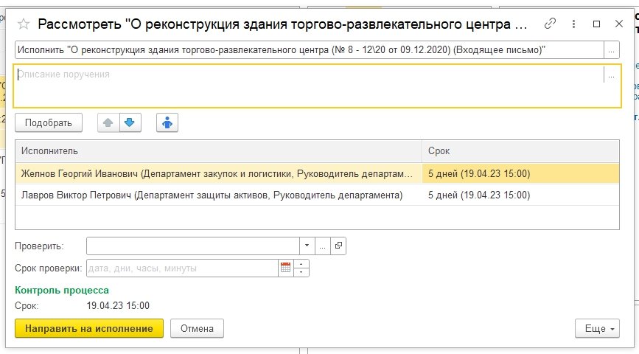Expand the Проверить dropdown list
Screen dimensions: 639x354
(307, 246)
